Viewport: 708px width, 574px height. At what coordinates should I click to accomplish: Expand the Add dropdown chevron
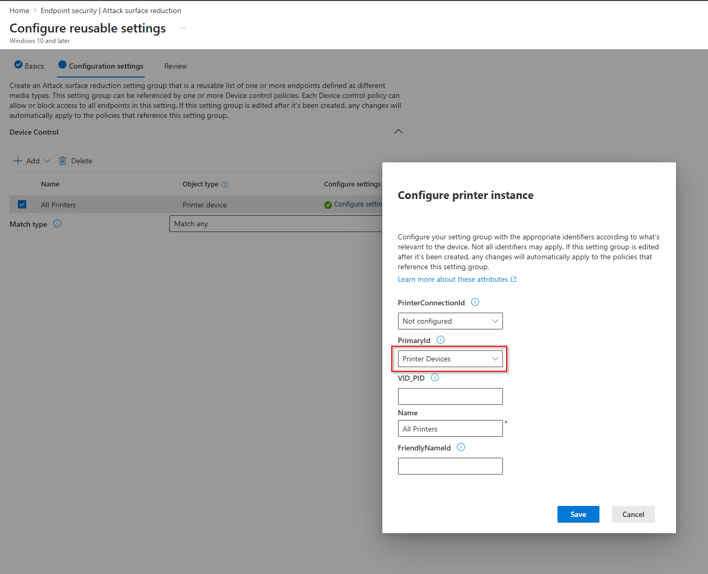47,161
